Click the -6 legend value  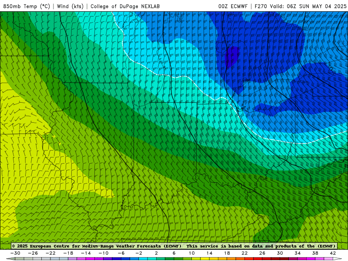pos(121,253)
